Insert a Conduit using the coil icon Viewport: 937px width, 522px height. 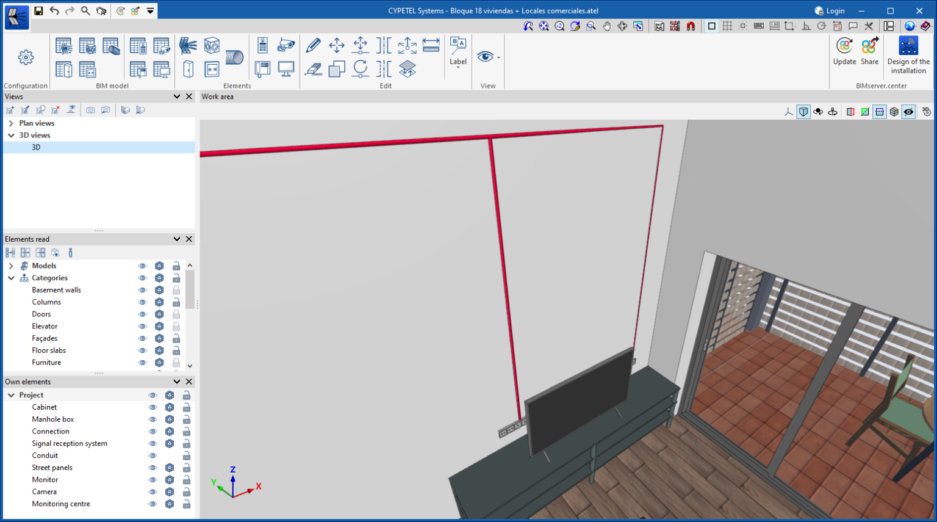pos(235,57)
